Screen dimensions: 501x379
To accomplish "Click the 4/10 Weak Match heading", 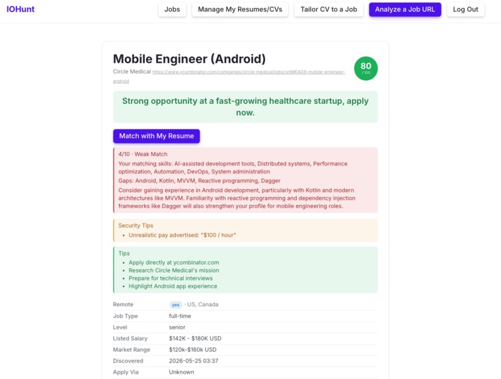I will tap(143, 154).
